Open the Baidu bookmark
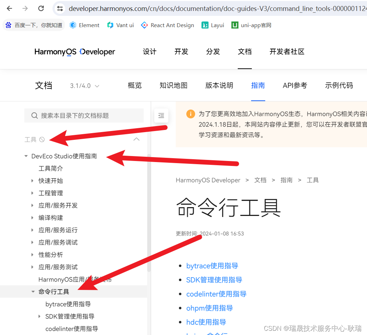Image resolution: width=367 pixels, height=335 pixels. [34, 25]
